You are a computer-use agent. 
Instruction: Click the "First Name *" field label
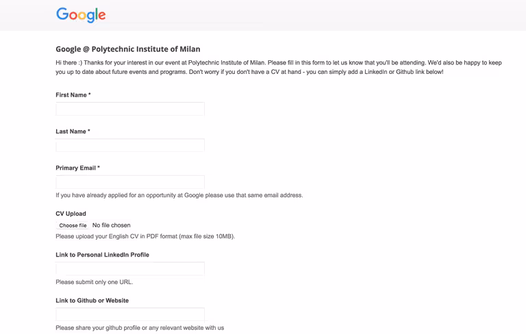coord(73,95)
